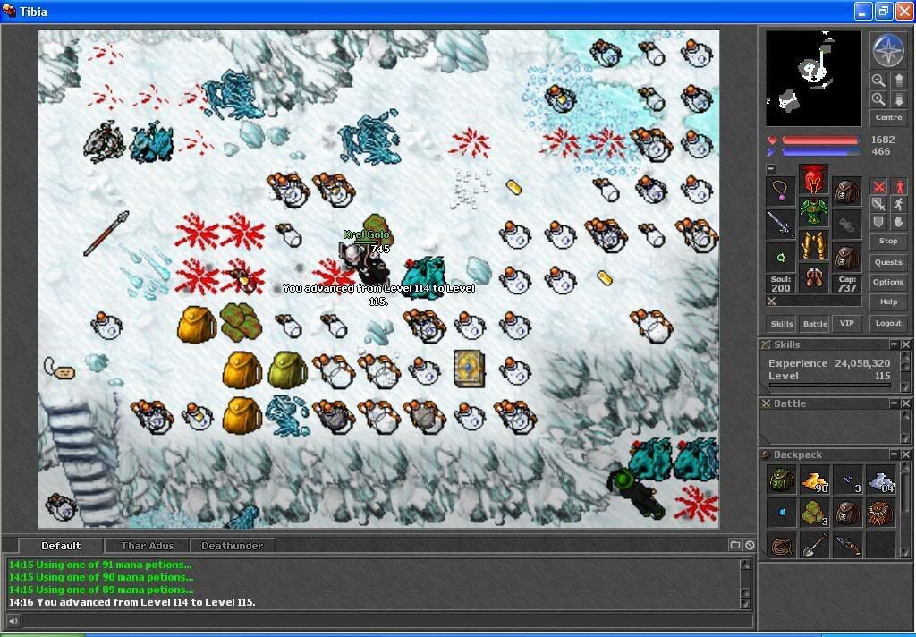Viewport: 916px width, 637px height.
Task: Select the green armor equipment slot
Action: [813, 211]
